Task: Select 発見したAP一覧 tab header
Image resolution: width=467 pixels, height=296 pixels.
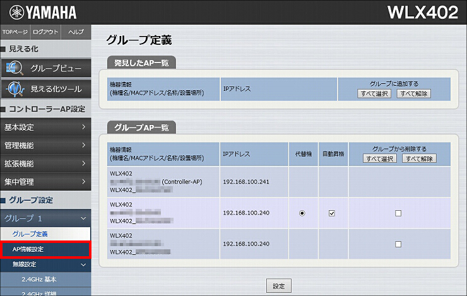Action: (x=141, y=62)
